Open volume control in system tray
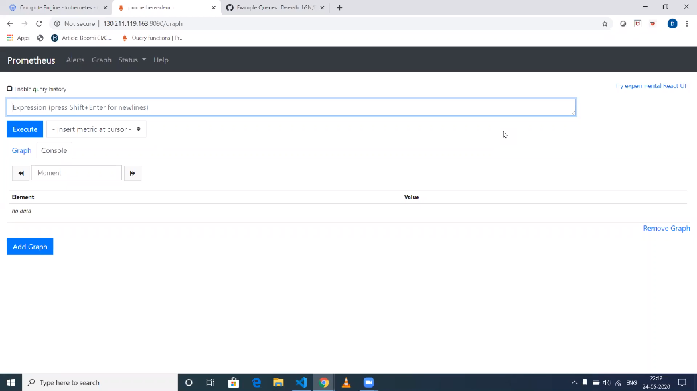This screenshot has width=697, height=391. pyautogui.click(x=606, y=382)
